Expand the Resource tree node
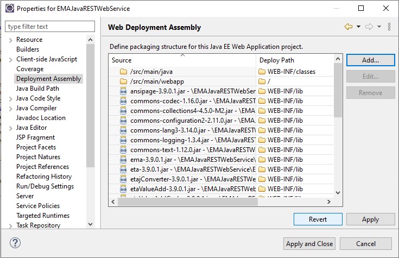 pyautogui.click(x=10, y=40)
